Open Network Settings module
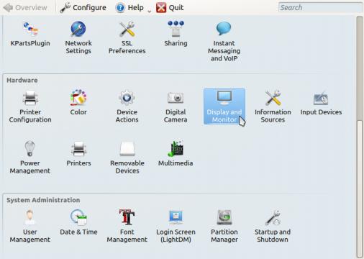 tap(78, 37)
